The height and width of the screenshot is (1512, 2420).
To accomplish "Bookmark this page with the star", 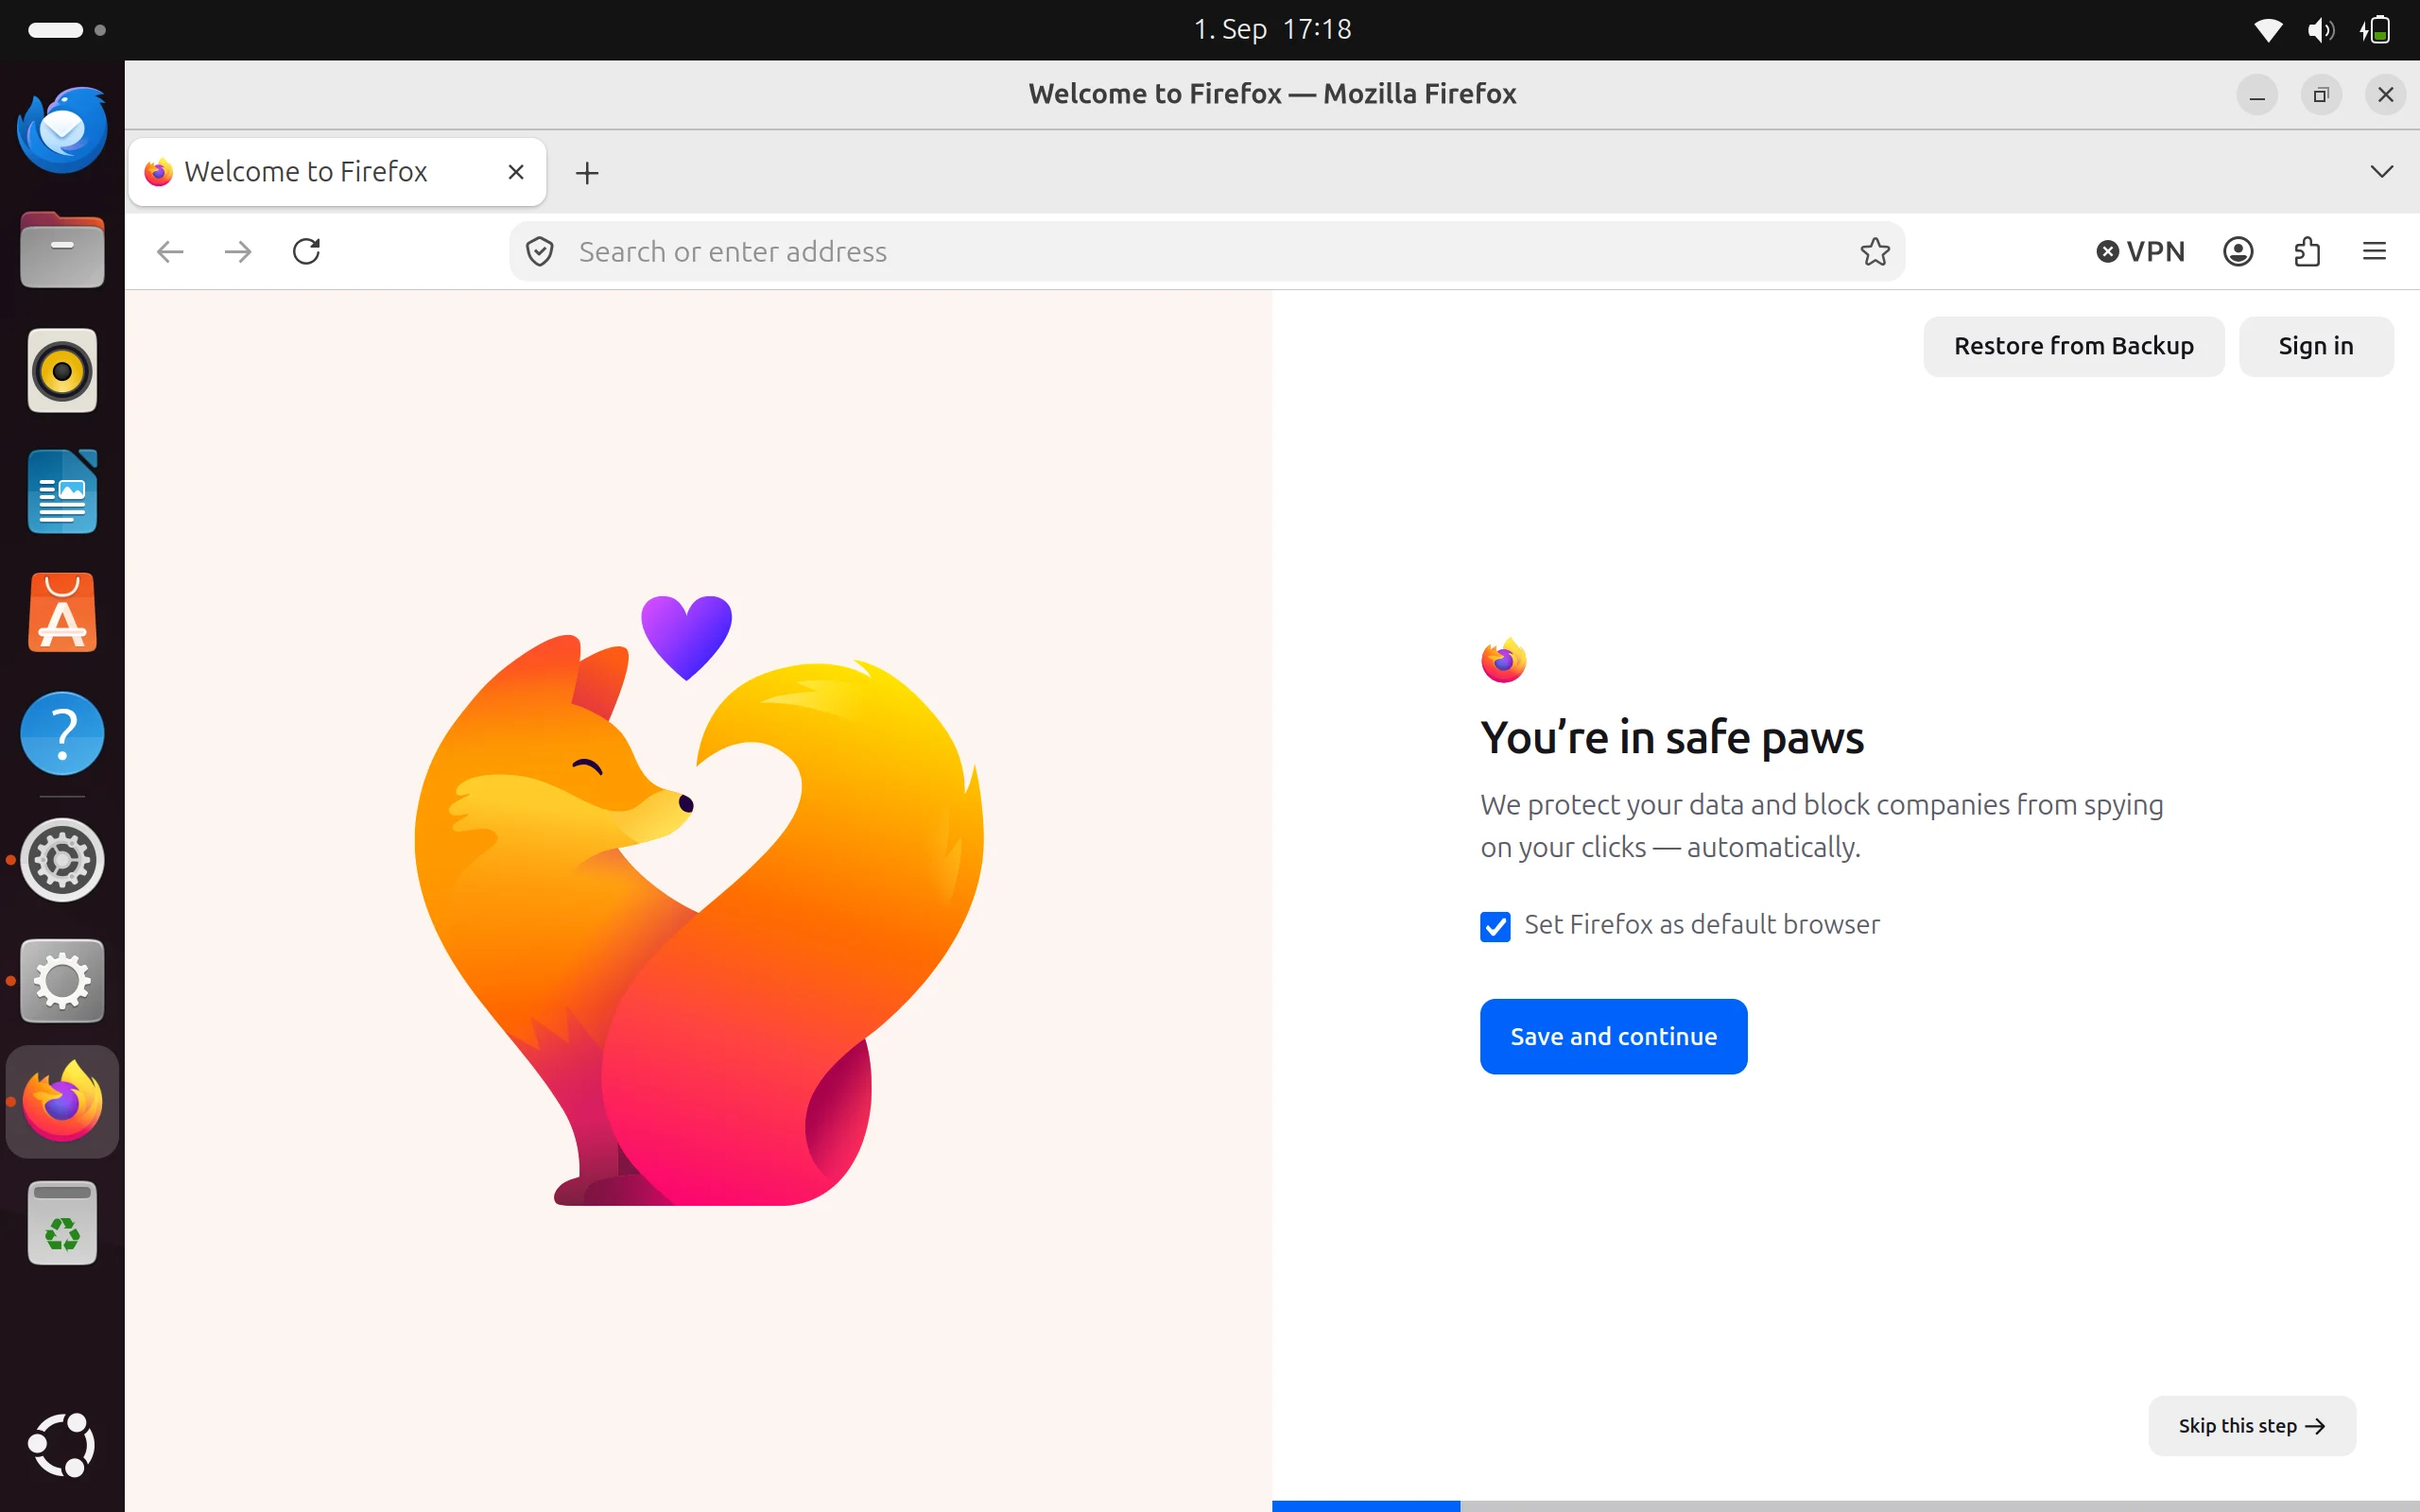I will click(1875, 252).
